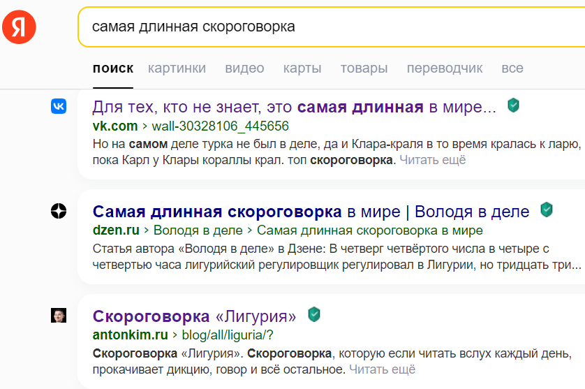Open the wall-30328106_445656 path link

(x=220, y=126)
